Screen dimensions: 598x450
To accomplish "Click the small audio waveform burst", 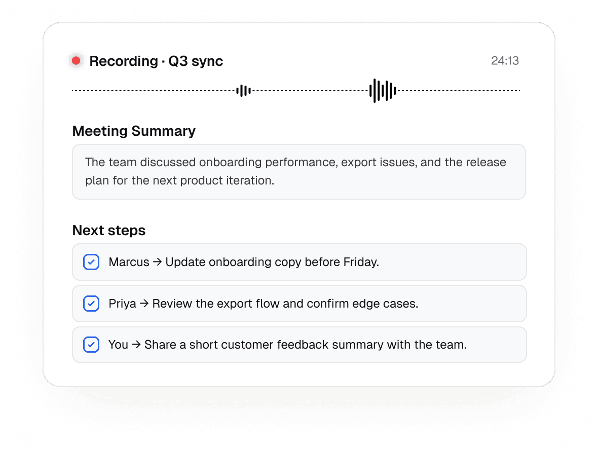I will click(x=243, y=91).
